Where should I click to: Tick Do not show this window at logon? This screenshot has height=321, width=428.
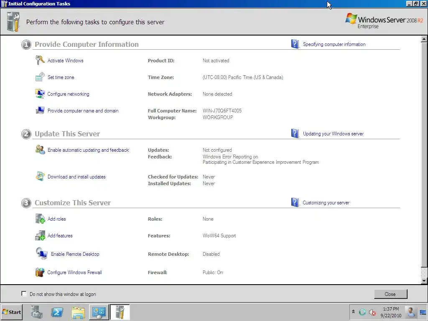24,294
